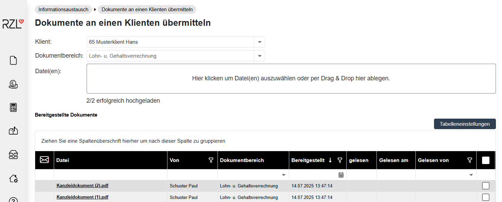Screen dimensions: 502x202
Task: Open the calendar picker under Bereitgestellt
Action: [341, 175]
